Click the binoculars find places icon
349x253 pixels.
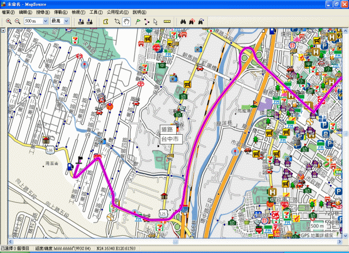click(183, 21)
